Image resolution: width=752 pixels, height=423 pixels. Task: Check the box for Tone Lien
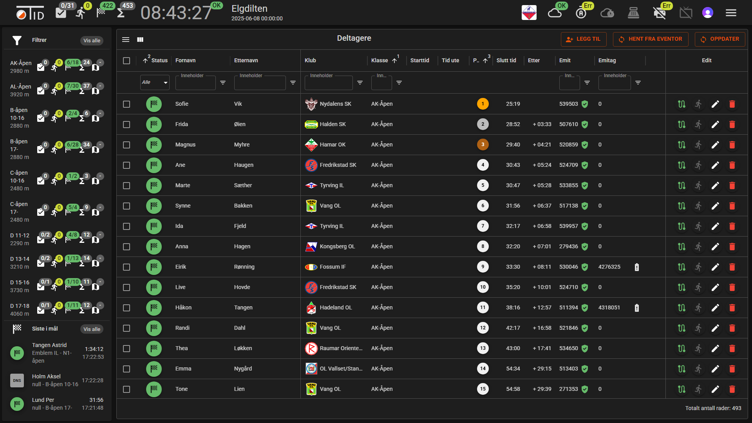click(127, 389)
